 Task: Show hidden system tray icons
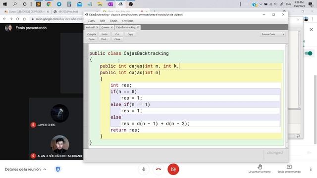point(261,4)
